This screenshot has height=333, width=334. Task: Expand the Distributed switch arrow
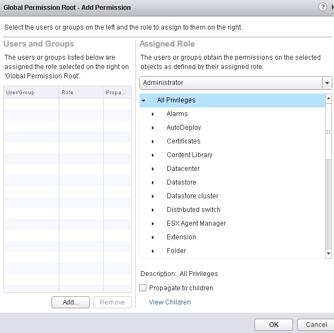pos(154,210)
